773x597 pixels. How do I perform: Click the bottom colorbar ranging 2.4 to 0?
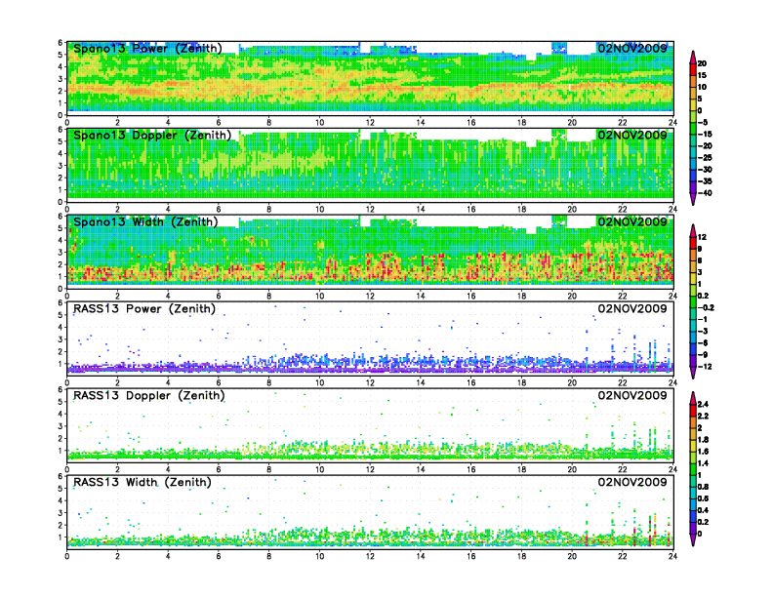(x=693, y=469)
